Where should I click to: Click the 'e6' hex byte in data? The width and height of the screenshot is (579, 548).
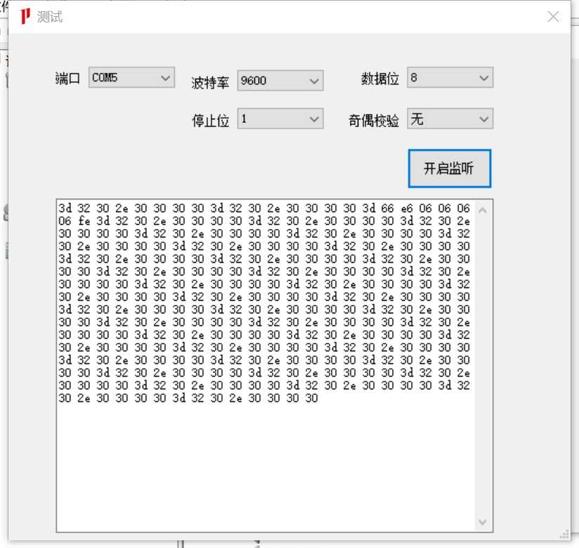[x=406, y=208]
